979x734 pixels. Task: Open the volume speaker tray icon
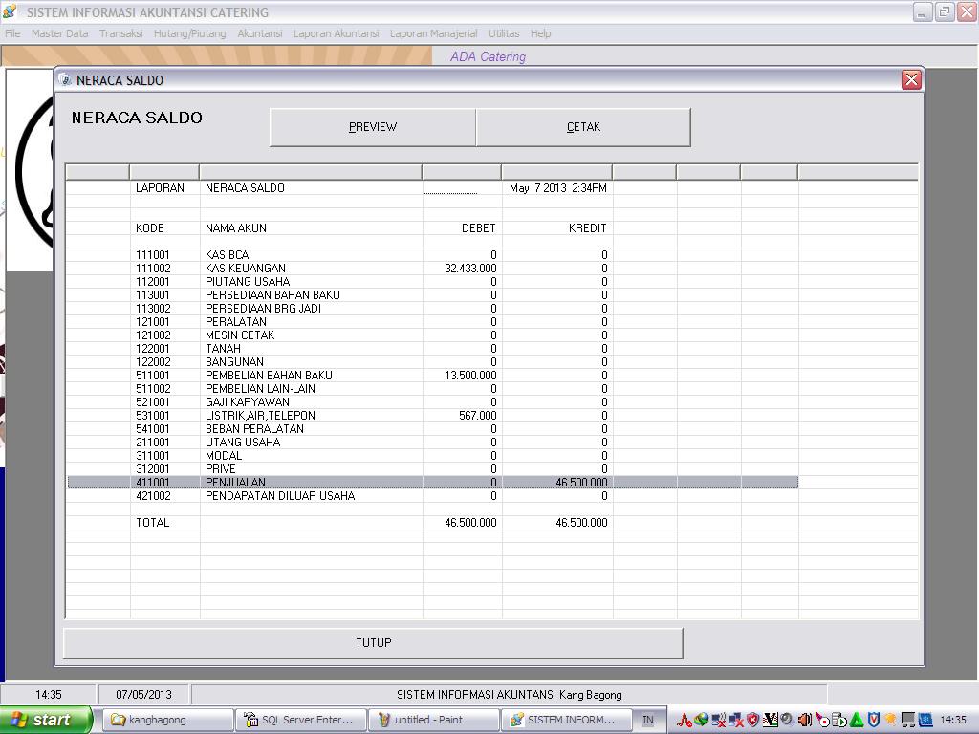pos(804,720)
